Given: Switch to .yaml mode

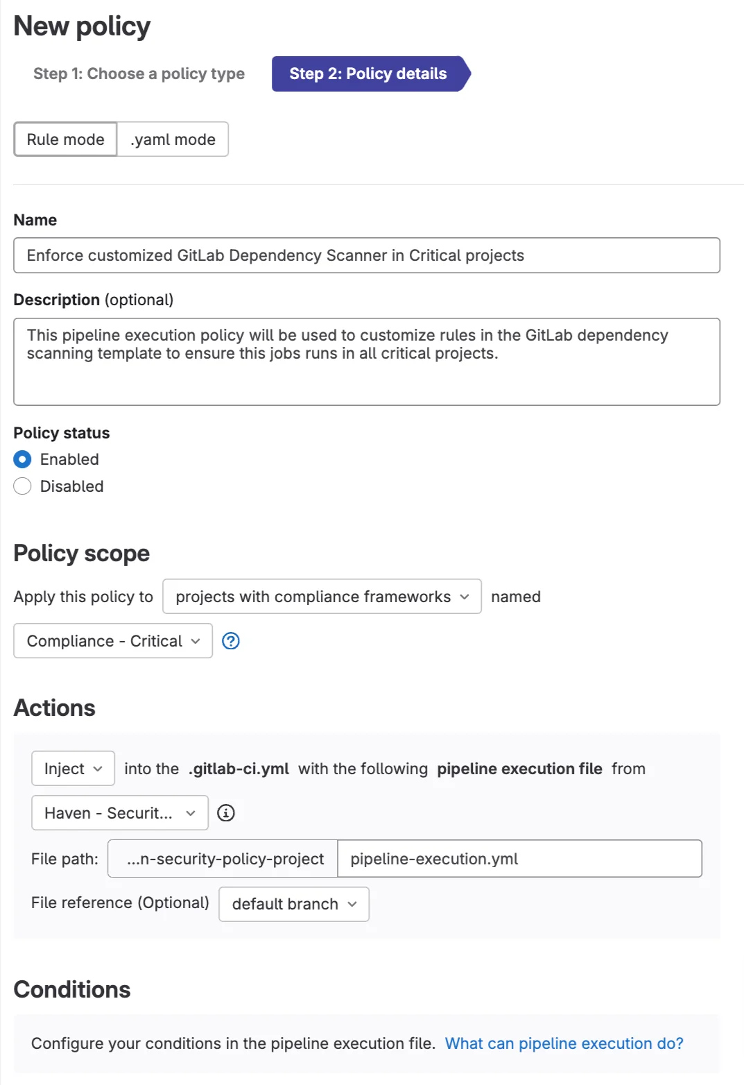Looking at the screenshot, I should pyautogui.click(x=173, y=139).
